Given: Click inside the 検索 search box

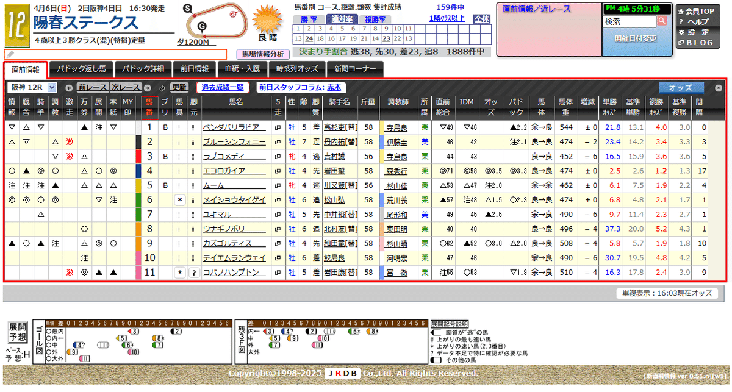Looking at the screenshot, I should pos(628,20).
